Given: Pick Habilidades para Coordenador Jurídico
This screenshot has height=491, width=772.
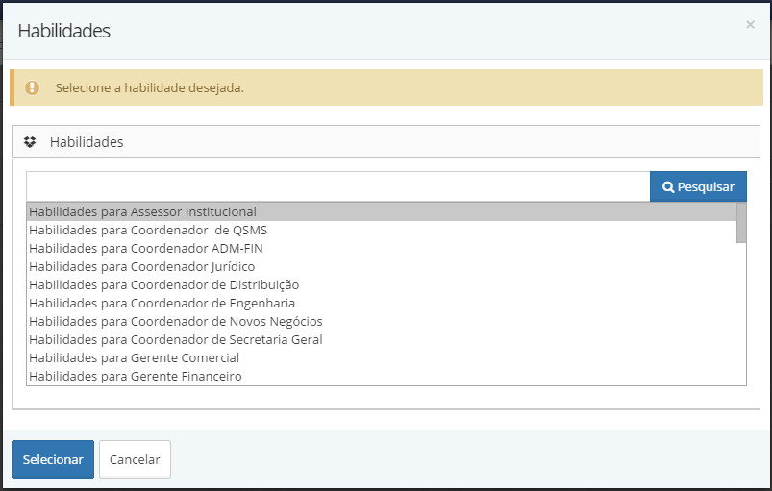Looking at the screenshot, I should 382,266.
